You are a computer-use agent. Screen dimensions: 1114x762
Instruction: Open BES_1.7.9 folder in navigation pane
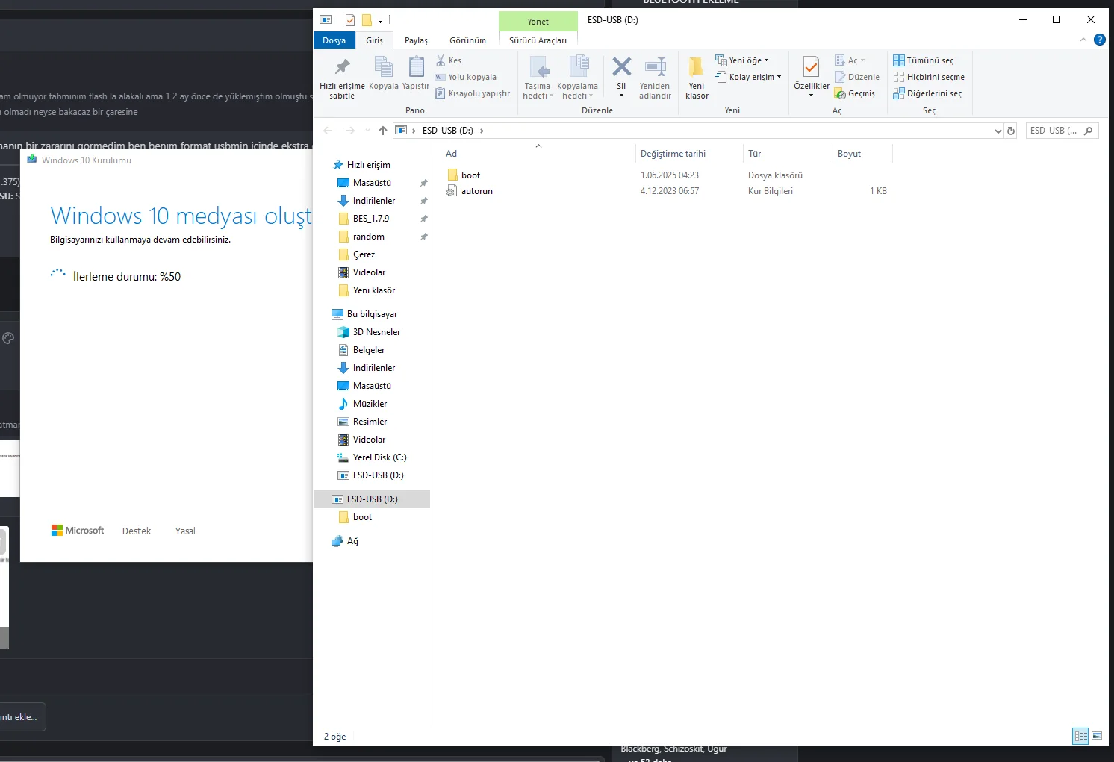[x=371, y=219]
